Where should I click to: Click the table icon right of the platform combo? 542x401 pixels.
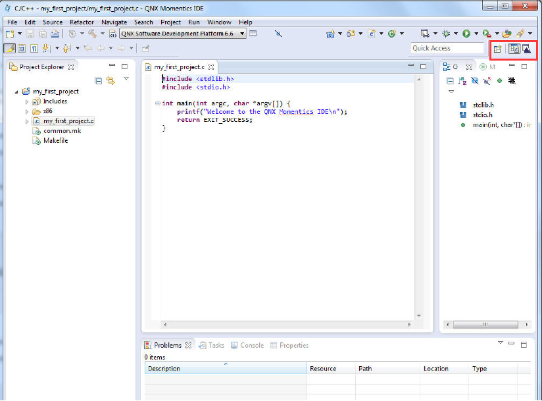click(x=253, y=34)
